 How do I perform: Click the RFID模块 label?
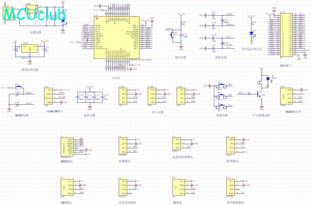tap(67, 161)
